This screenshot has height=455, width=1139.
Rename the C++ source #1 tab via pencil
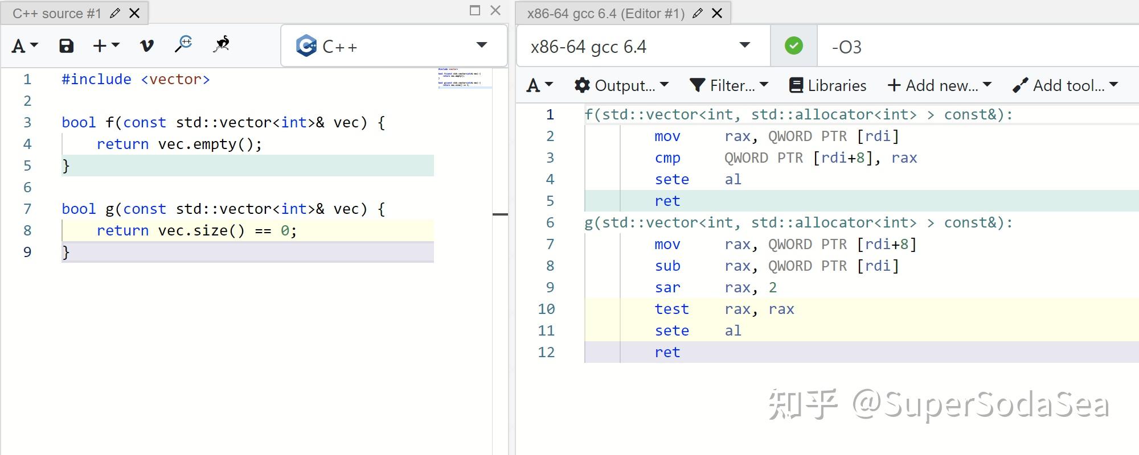pos(115,13)
